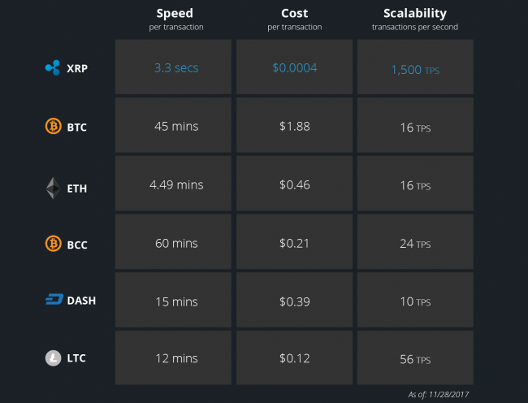Select the XRP 3.3 secs speed cell
Viewport: 528px width, 403px height.
click(x=173, y=67)
